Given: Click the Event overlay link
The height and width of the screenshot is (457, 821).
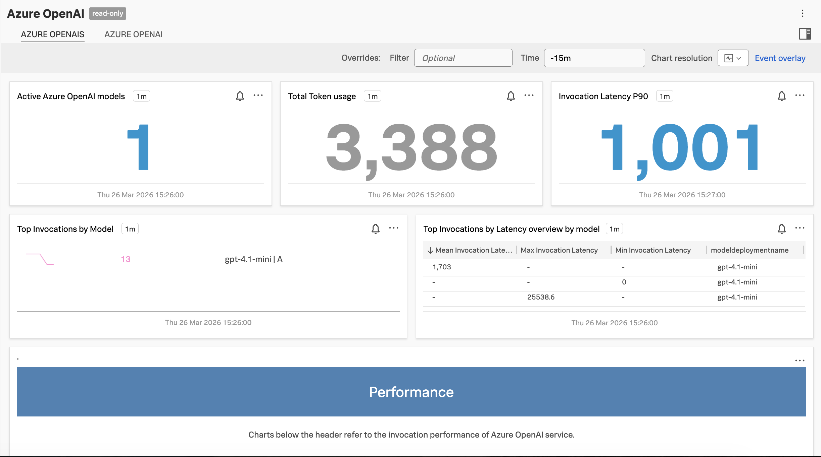Looking at the screenshot, I should 780,58.
